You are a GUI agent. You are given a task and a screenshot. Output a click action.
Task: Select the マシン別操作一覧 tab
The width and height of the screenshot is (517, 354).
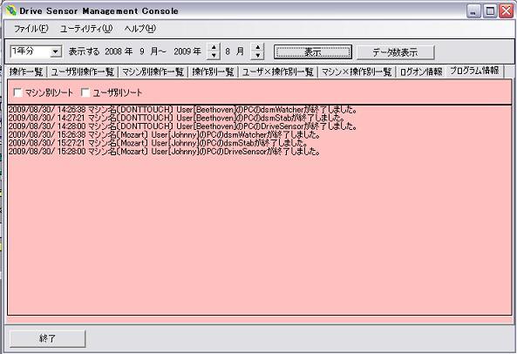153,71
